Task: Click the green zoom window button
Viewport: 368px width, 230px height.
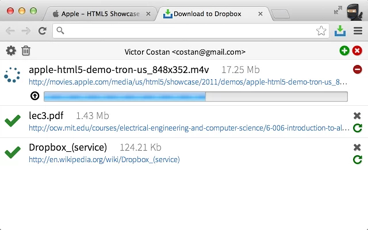Action: click(x=33, y=11)
